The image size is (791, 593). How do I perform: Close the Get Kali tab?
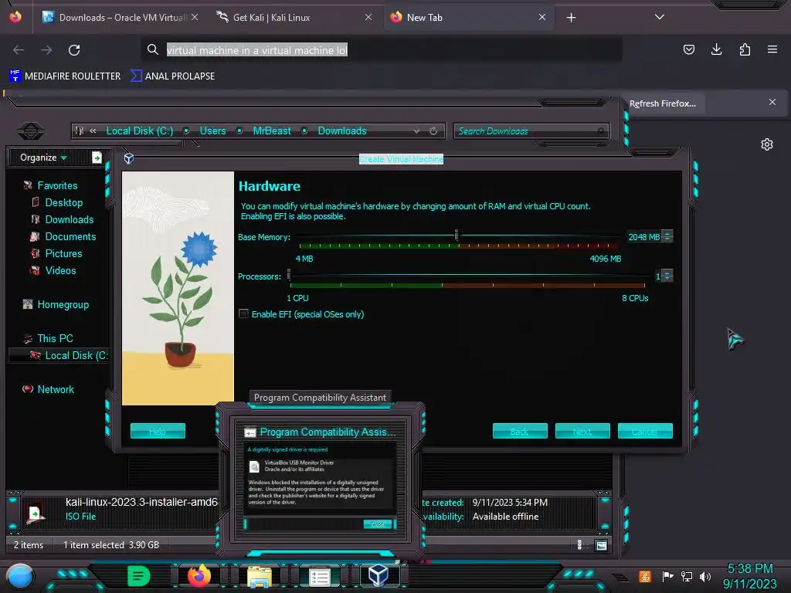coord(368,18)
